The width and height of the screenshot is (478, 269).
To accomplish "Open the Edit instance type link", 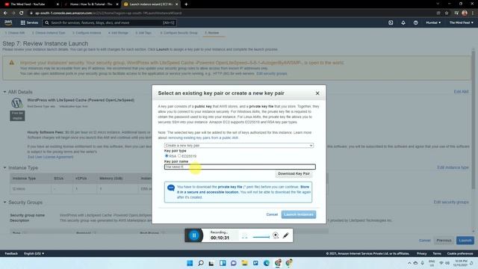I will [453, 167].
